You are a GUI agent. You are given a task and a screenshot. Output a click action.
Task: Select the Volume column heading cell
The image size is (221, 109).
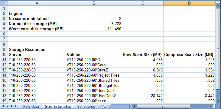[x=94, y=54]
